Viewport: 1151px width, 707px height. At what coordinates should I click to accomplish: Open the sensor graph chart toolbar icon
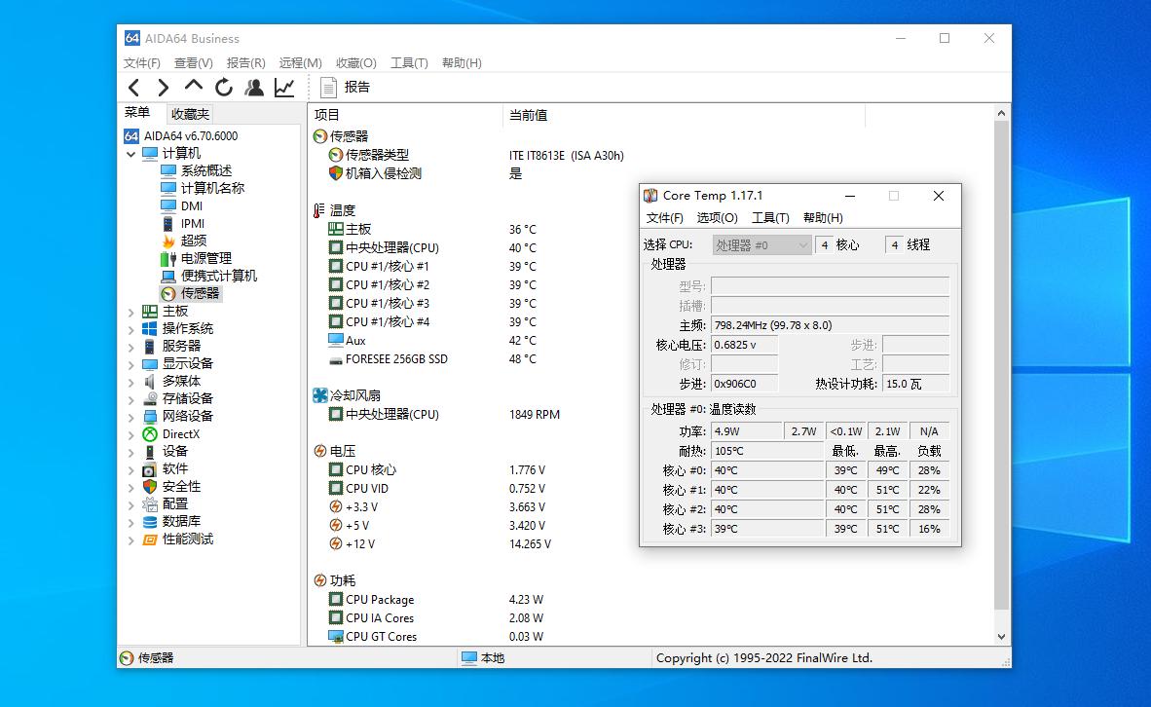(x=283, y=87)
